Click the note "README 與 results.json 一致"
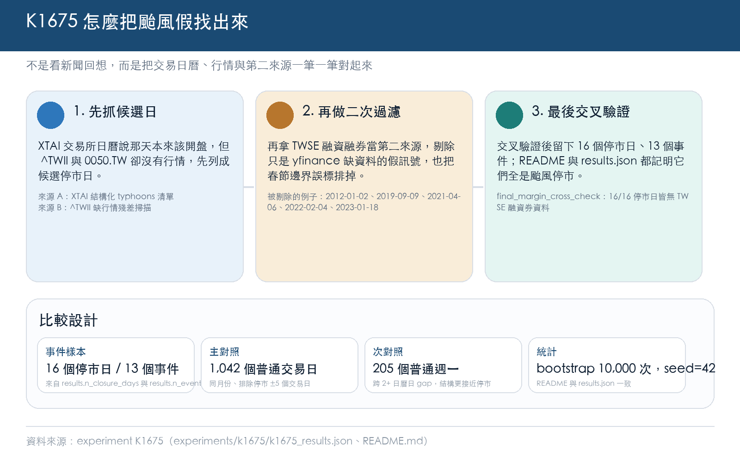Screen dimensions: 740x462 pos(584,383)
